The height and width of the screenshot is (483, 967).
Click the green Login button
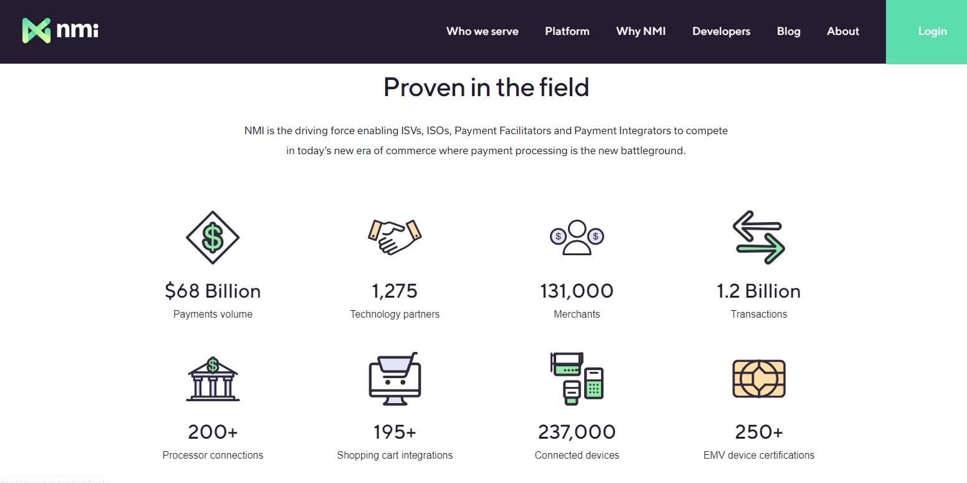[926, 32]
